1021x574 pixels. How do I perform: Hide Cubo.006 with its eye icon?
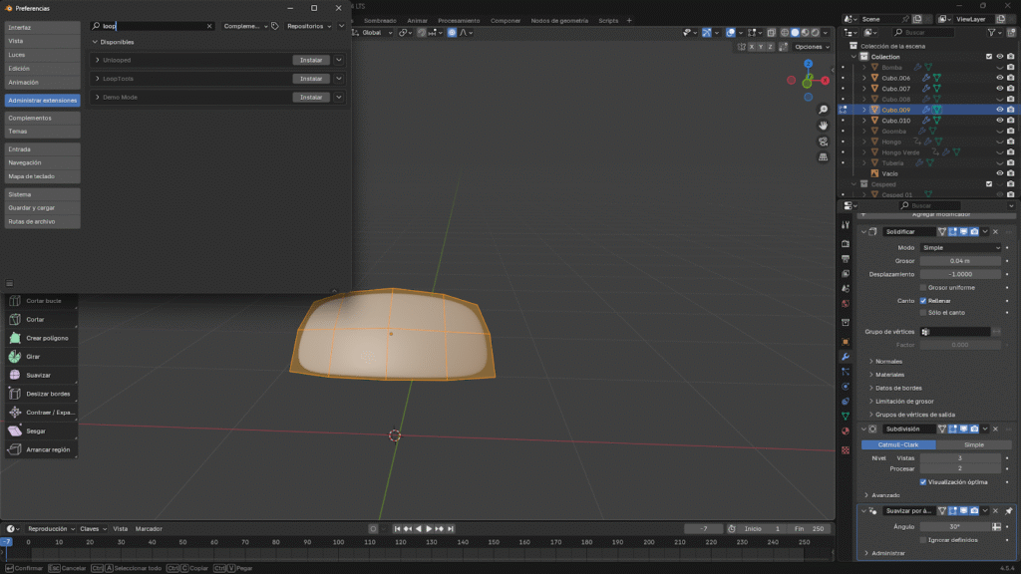point(999,78)
